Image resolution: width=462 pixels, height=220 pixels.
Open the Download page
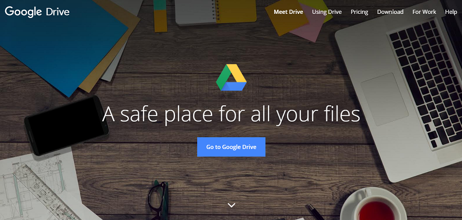(390, 12)
